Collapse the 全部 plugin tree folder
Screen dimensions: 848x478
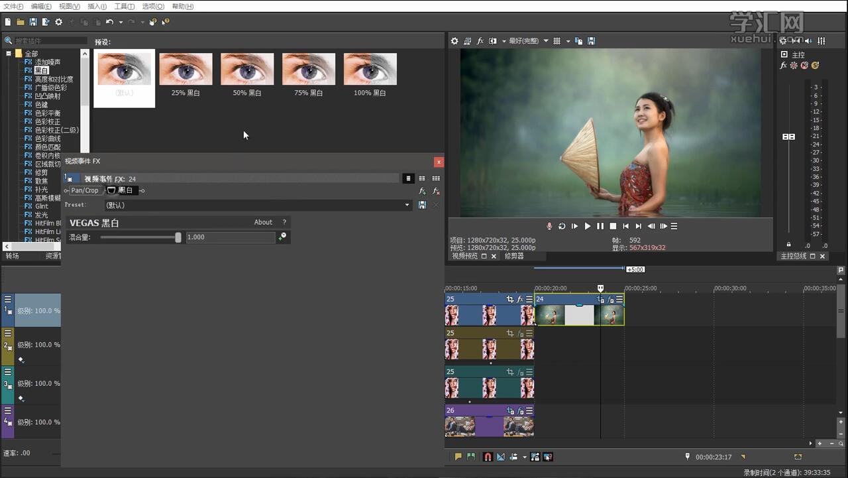click(9, 54)
